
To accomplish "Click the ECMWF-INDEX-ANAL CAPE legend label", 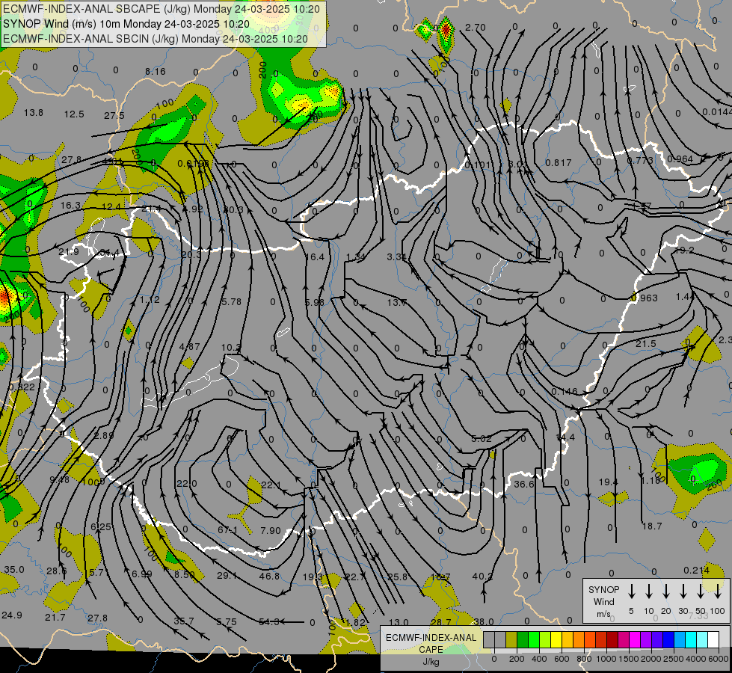I will click(431, 649).
